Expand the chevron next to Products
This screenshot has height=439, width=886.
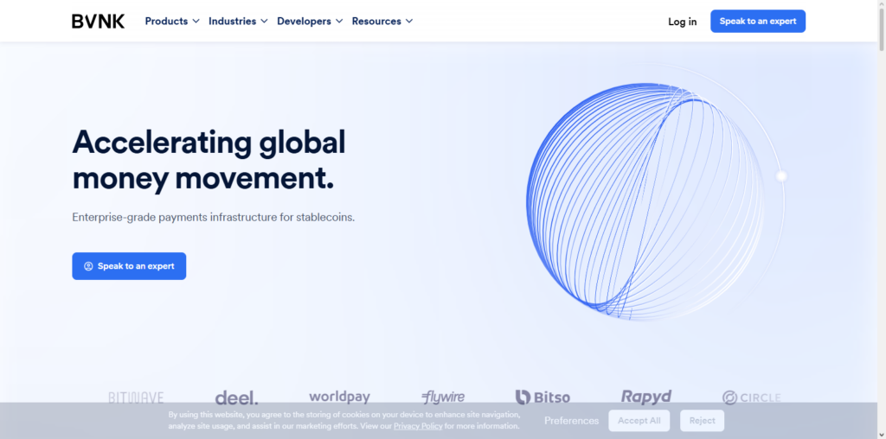[x=196, y=21]
